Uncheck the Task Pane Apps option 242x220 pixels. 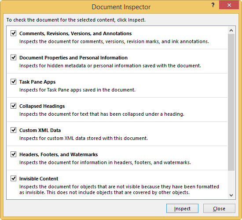pyautogui.click(x=14, y=82)
